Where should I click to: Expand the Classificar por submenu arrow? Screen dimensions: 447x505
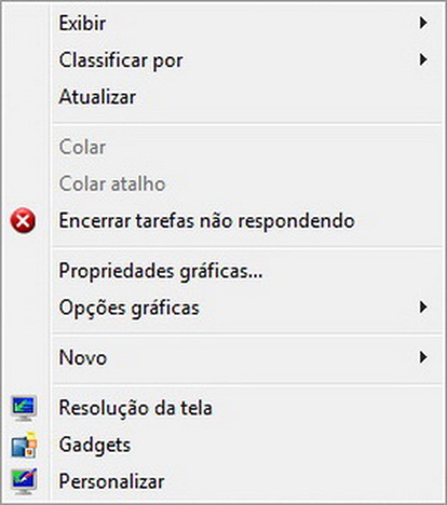pyautogui.click(x=423, y=59)
